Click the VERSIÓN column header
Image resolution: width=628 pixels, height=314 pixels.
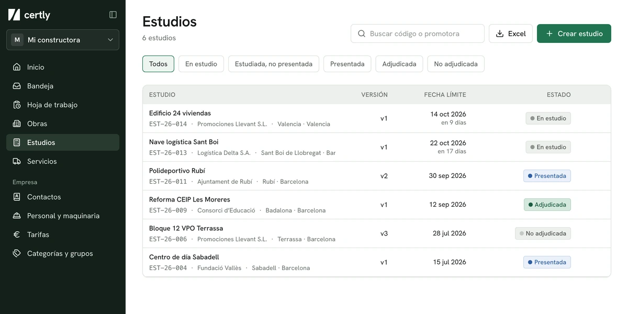pyautogui.click(x=374, y=95)
